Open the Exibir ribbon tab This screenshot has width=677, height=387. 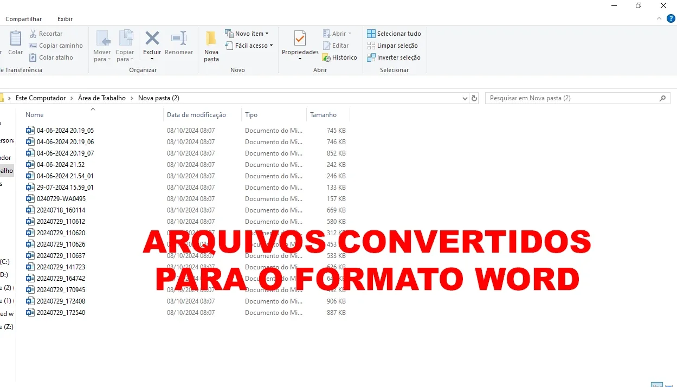point(65,19)
